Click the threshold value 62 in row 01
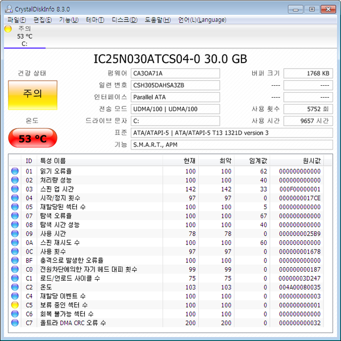This screenshot has width=341, height=341. (263, 171)
